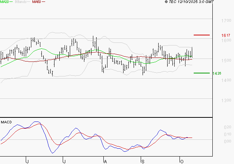Click the MA50 legend label

coord(37,2)
